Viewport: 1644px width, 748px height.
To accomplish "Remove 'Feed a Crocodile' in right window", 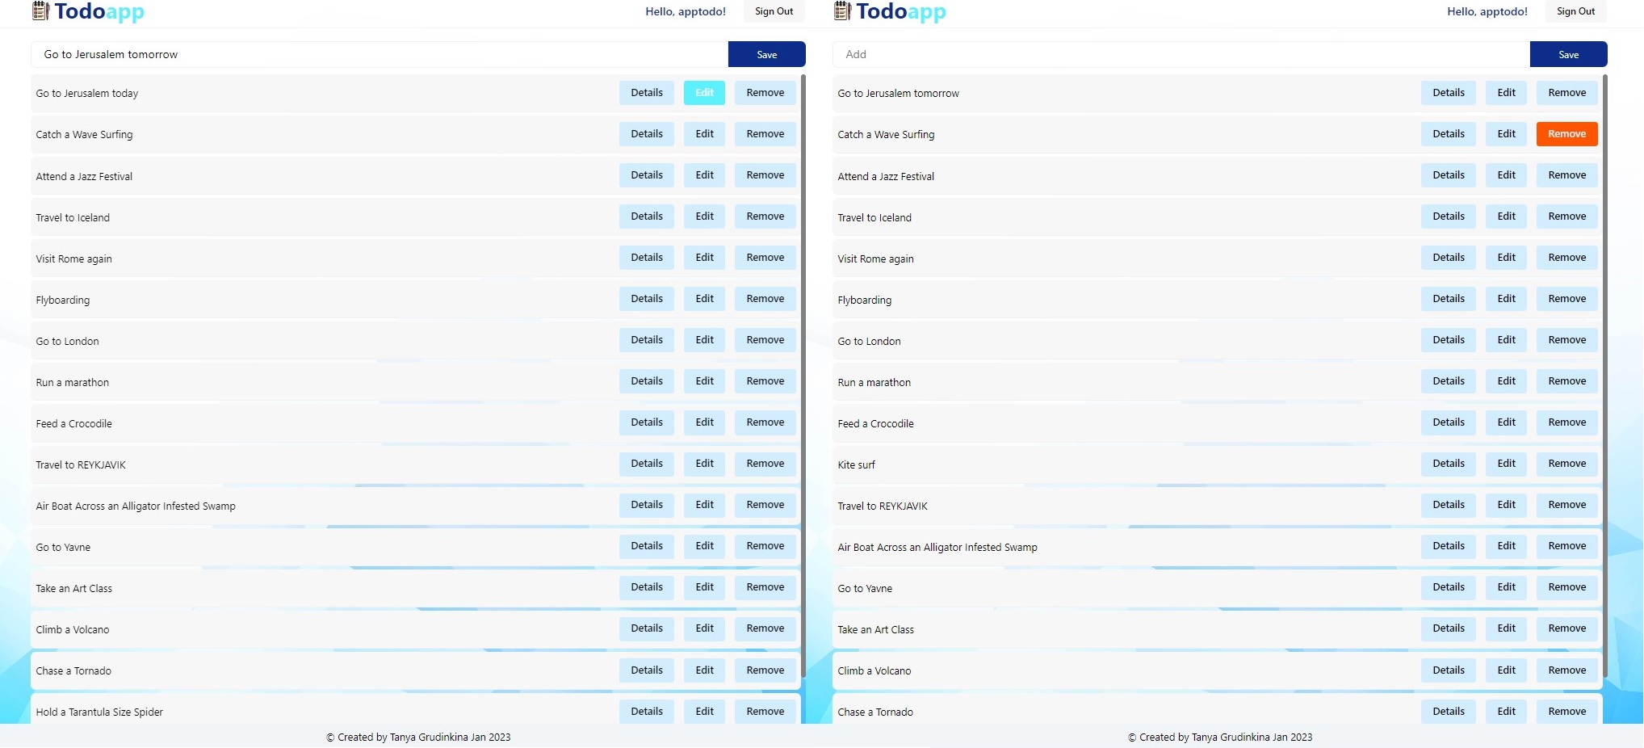I will (1567, 422).
